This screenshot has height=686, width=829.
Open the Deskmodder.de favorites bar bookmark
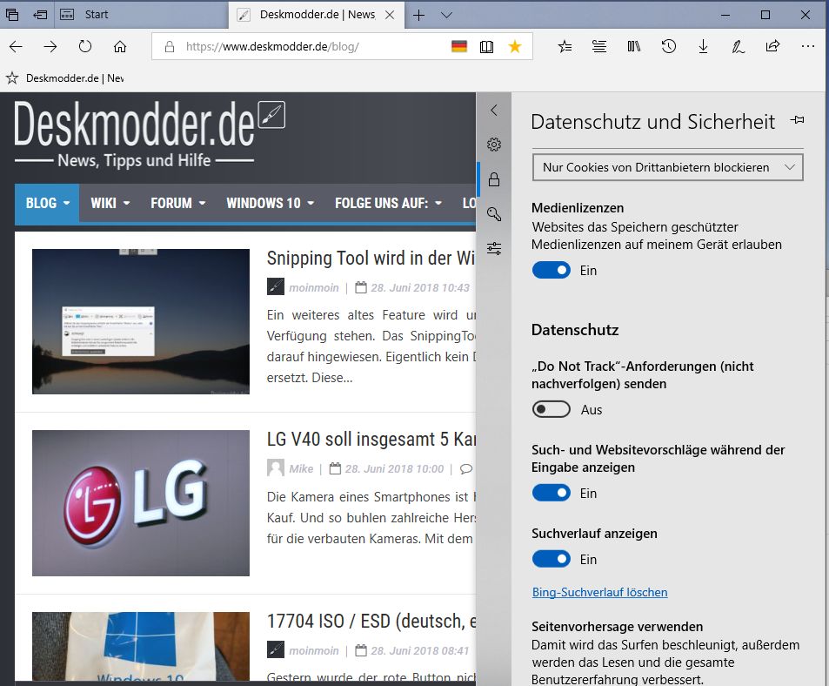tap(65, 78)
